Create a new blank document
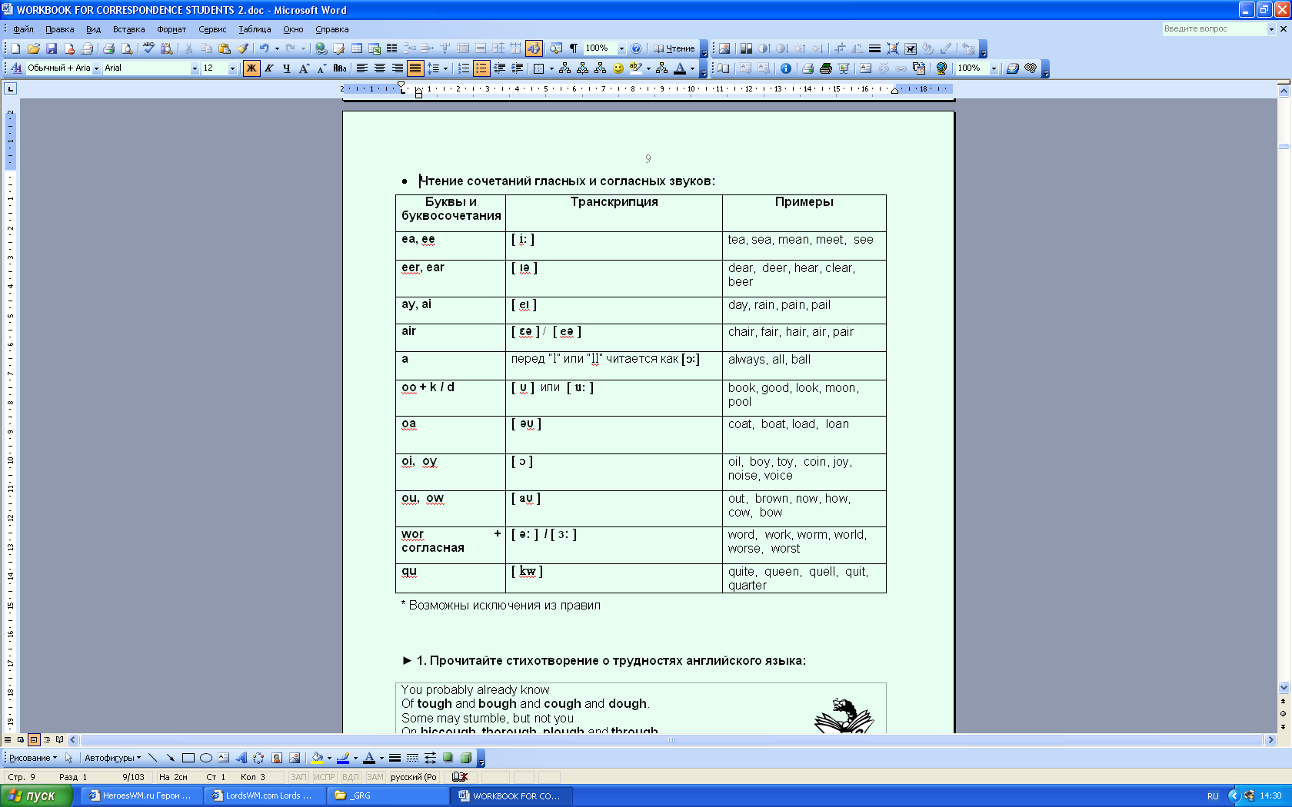1292x807 pixels. pyautogui.click(x=15, y=48)
